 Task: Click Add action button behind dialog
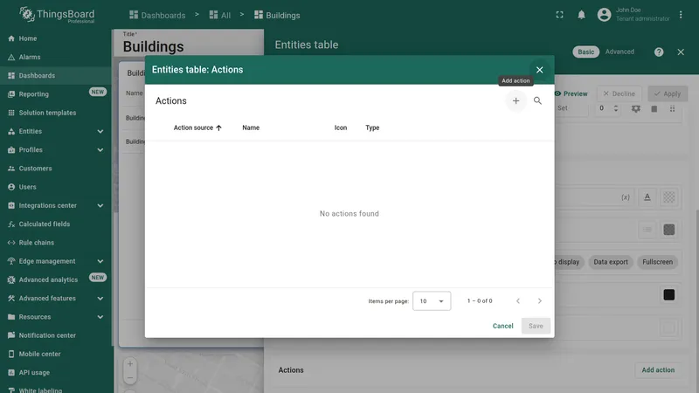pos(658,370)
